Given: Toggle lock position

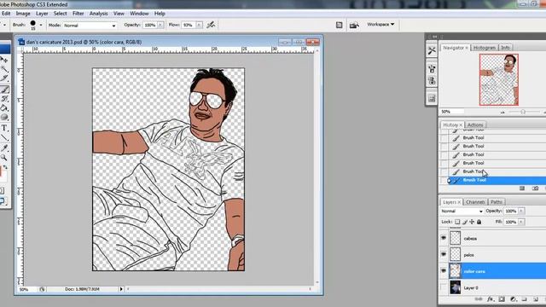Looking at the screenshot, I should (x=472, y=222).
